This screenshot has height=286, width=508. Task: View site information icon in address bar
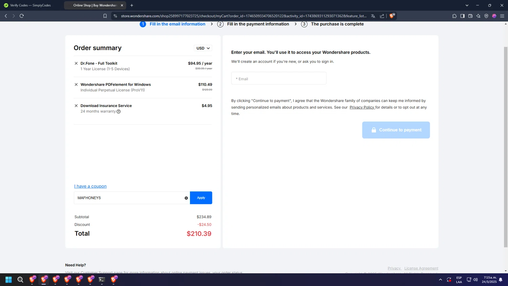click(x=115, y=16)
